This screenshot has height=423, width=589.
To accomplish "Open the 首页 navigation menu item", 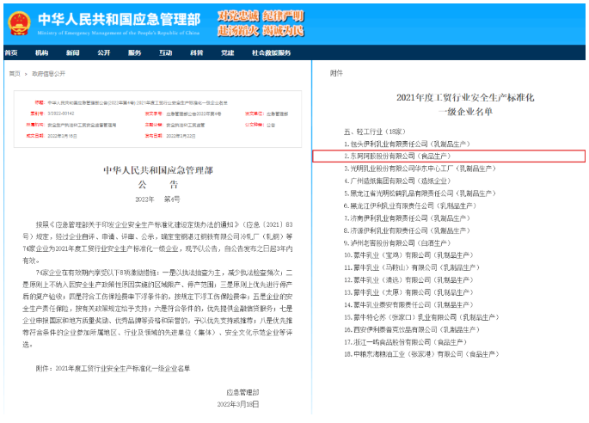I will pos(11,52).
